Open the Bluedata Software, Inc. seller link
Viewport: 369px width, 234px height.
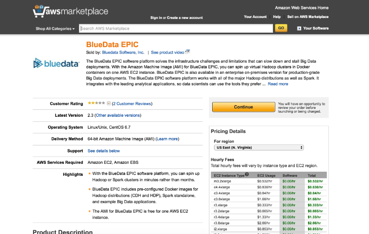tap(123, 52)
